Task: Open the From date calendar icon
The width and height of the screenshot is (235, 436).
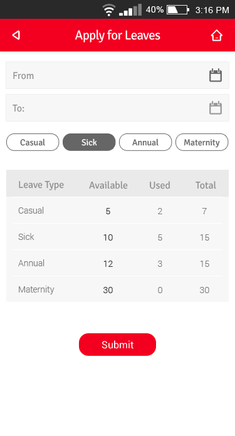Action: (215, 75)
